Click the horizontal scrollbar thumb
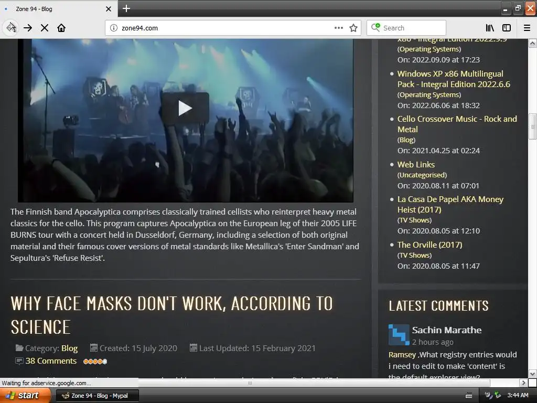The height and width of the screenshot is (403, 537). coord(250,383)
